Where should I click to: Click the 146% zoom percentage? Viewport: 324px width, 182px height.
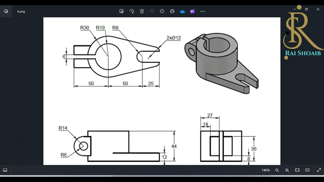tap(266, 170)
